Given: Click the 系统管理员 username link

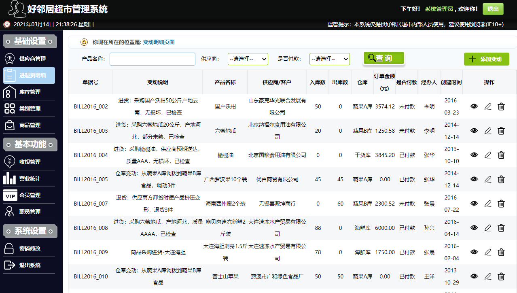Looking at the screenshot, I should click(x=439, y=9).
